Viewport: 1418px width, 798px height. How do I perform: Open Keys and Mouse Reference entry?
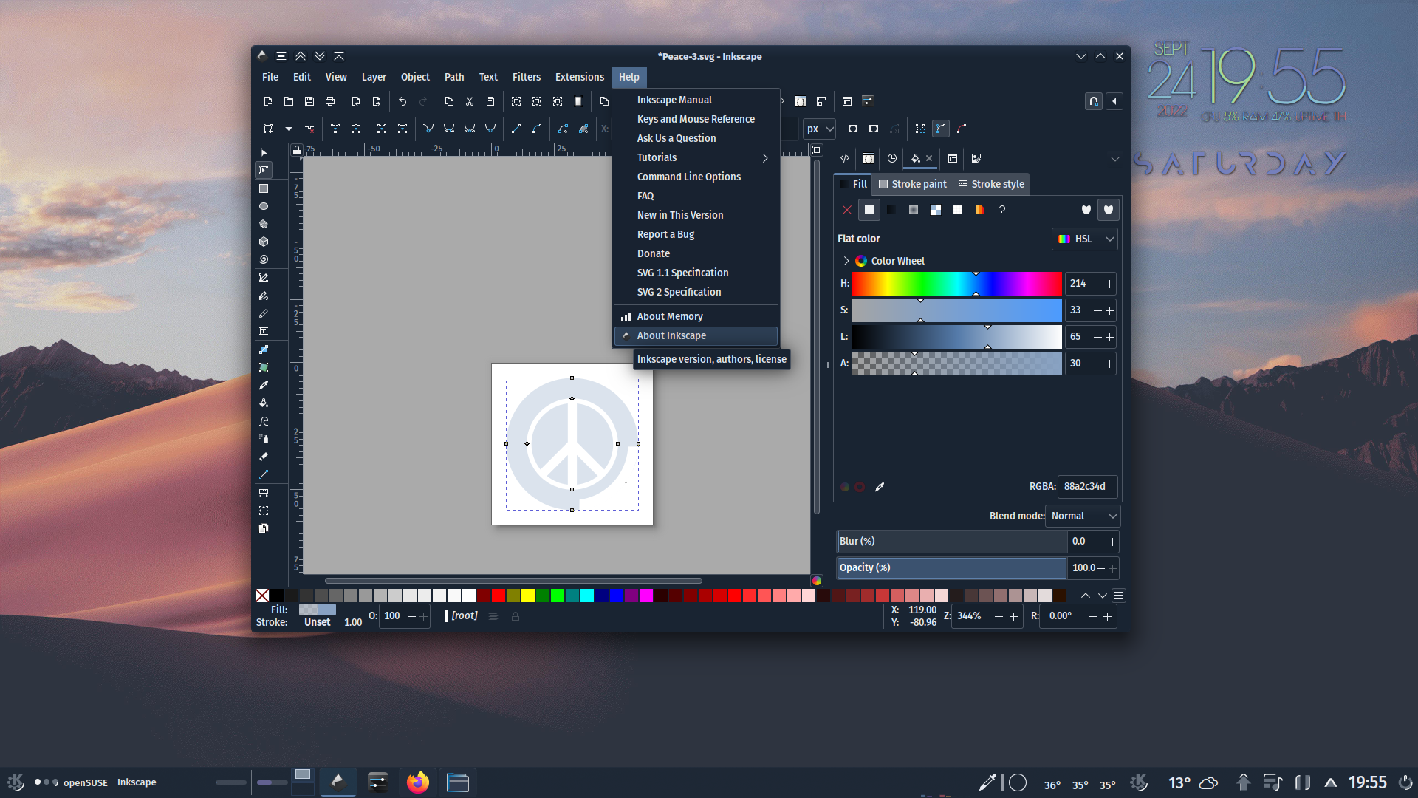click(696, 119)
